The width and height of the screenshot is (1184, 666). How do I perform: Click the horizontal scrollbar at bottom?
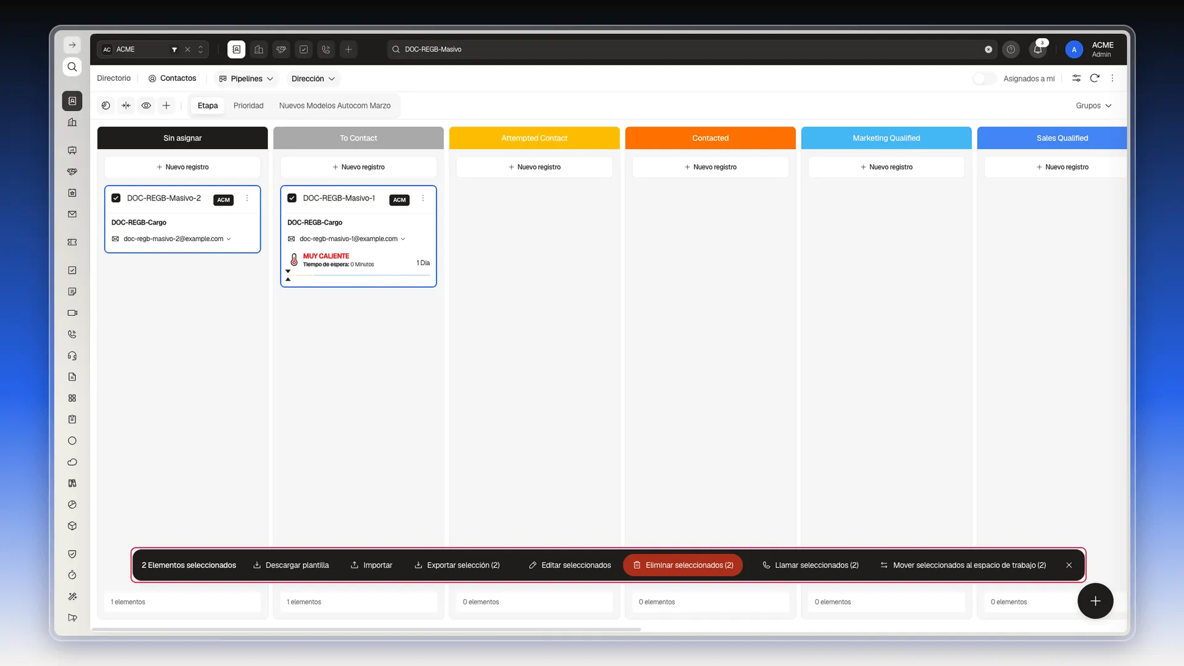pos(366,629)
